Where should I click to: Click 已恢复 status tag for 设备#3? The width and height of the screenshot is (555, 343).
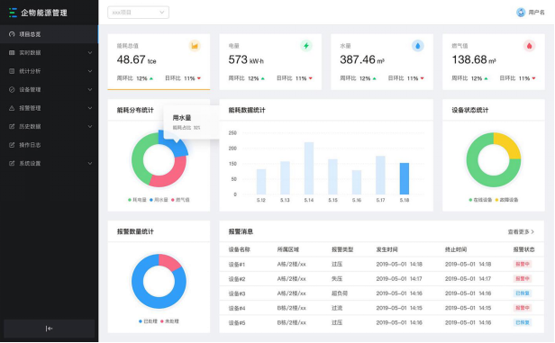(x=522, y=293)
